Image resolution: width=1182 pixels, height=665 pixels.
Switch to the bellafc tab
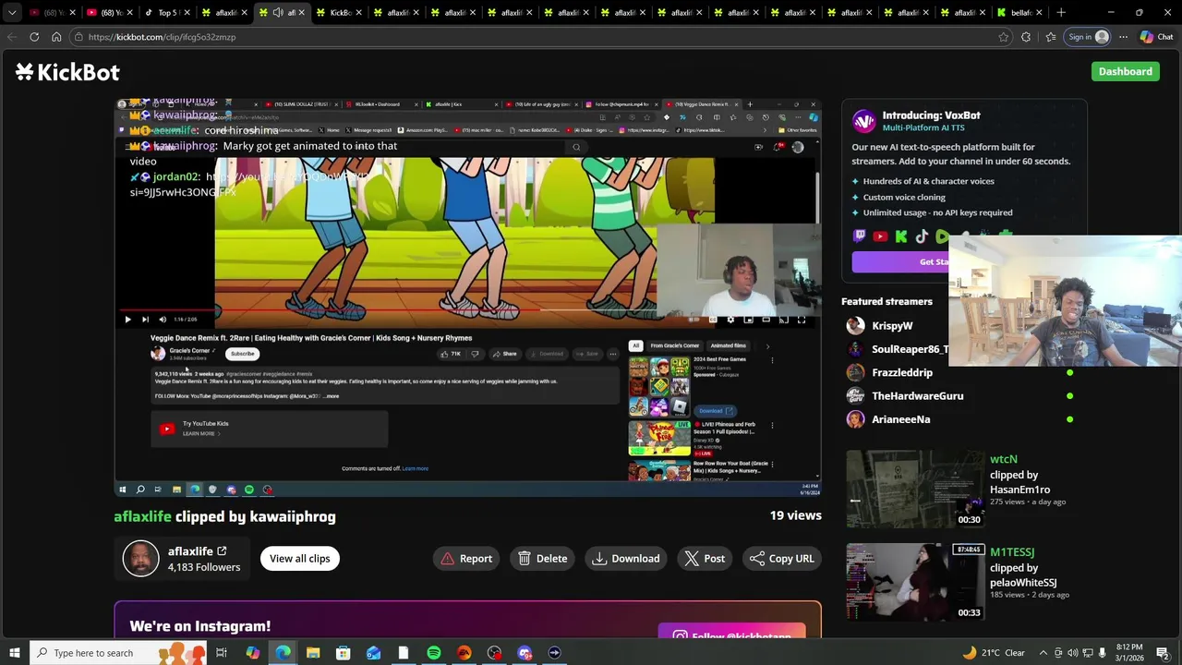coord(1019,12)
